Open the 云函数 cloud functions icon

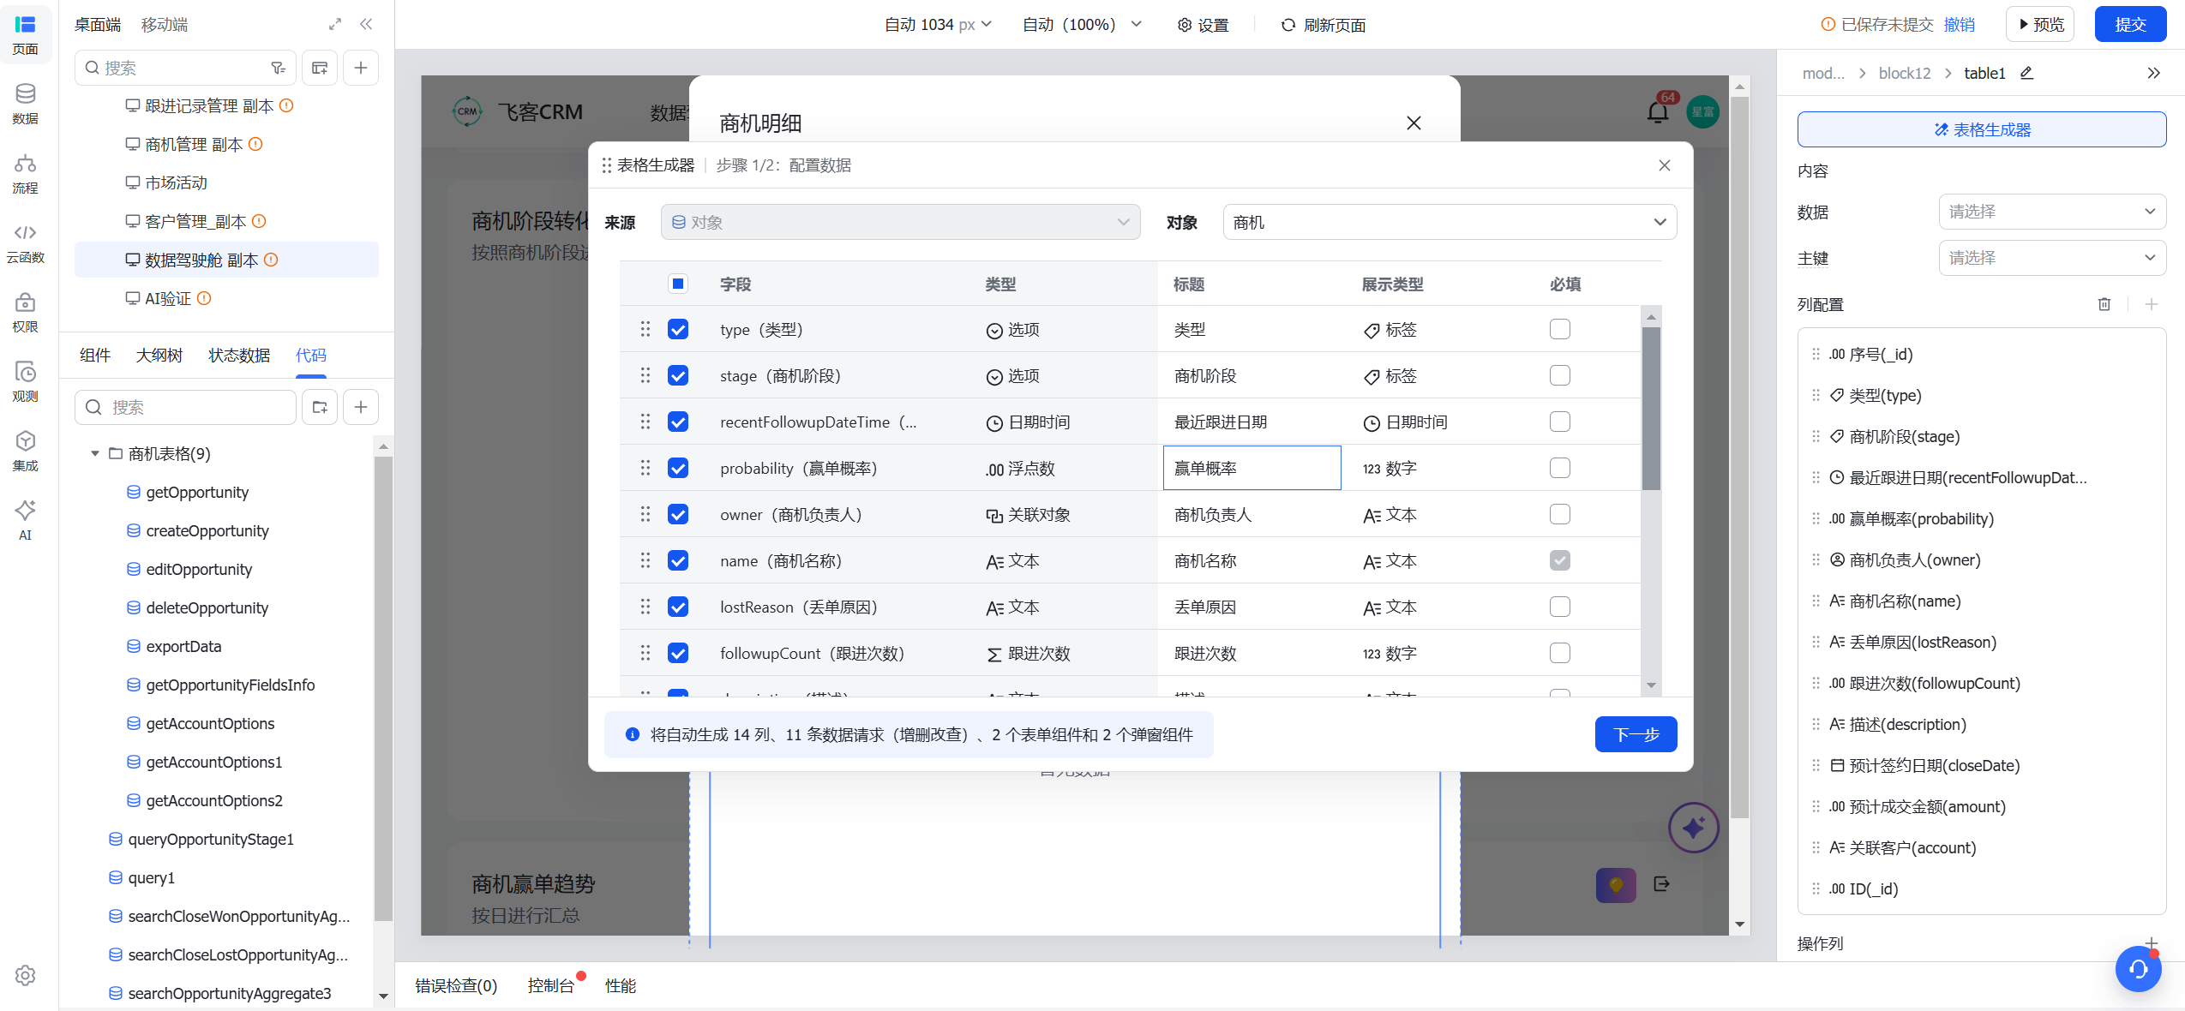(x=25, y=242)
